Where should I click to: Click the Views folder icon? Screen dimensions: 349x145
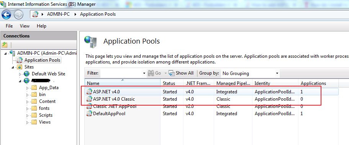coord(34,122)
